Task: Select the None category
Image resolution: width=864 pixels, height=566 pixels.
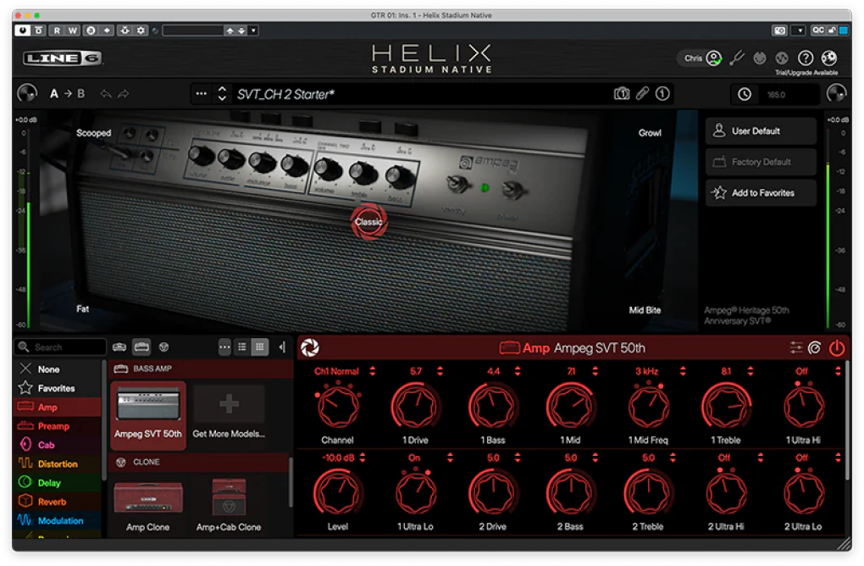Action: click(x=58, y=369)
